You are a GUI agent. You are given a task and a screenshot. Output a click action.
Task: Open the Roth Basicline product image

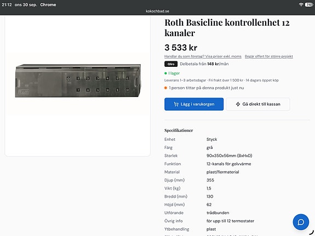pyautogui.click(x=78, y=80)
